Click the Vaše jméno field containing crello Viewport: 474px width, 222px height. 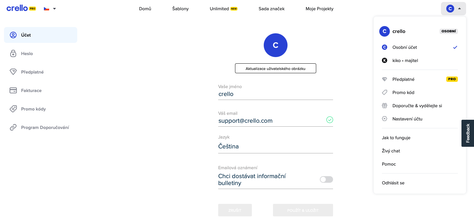[276, 94]
